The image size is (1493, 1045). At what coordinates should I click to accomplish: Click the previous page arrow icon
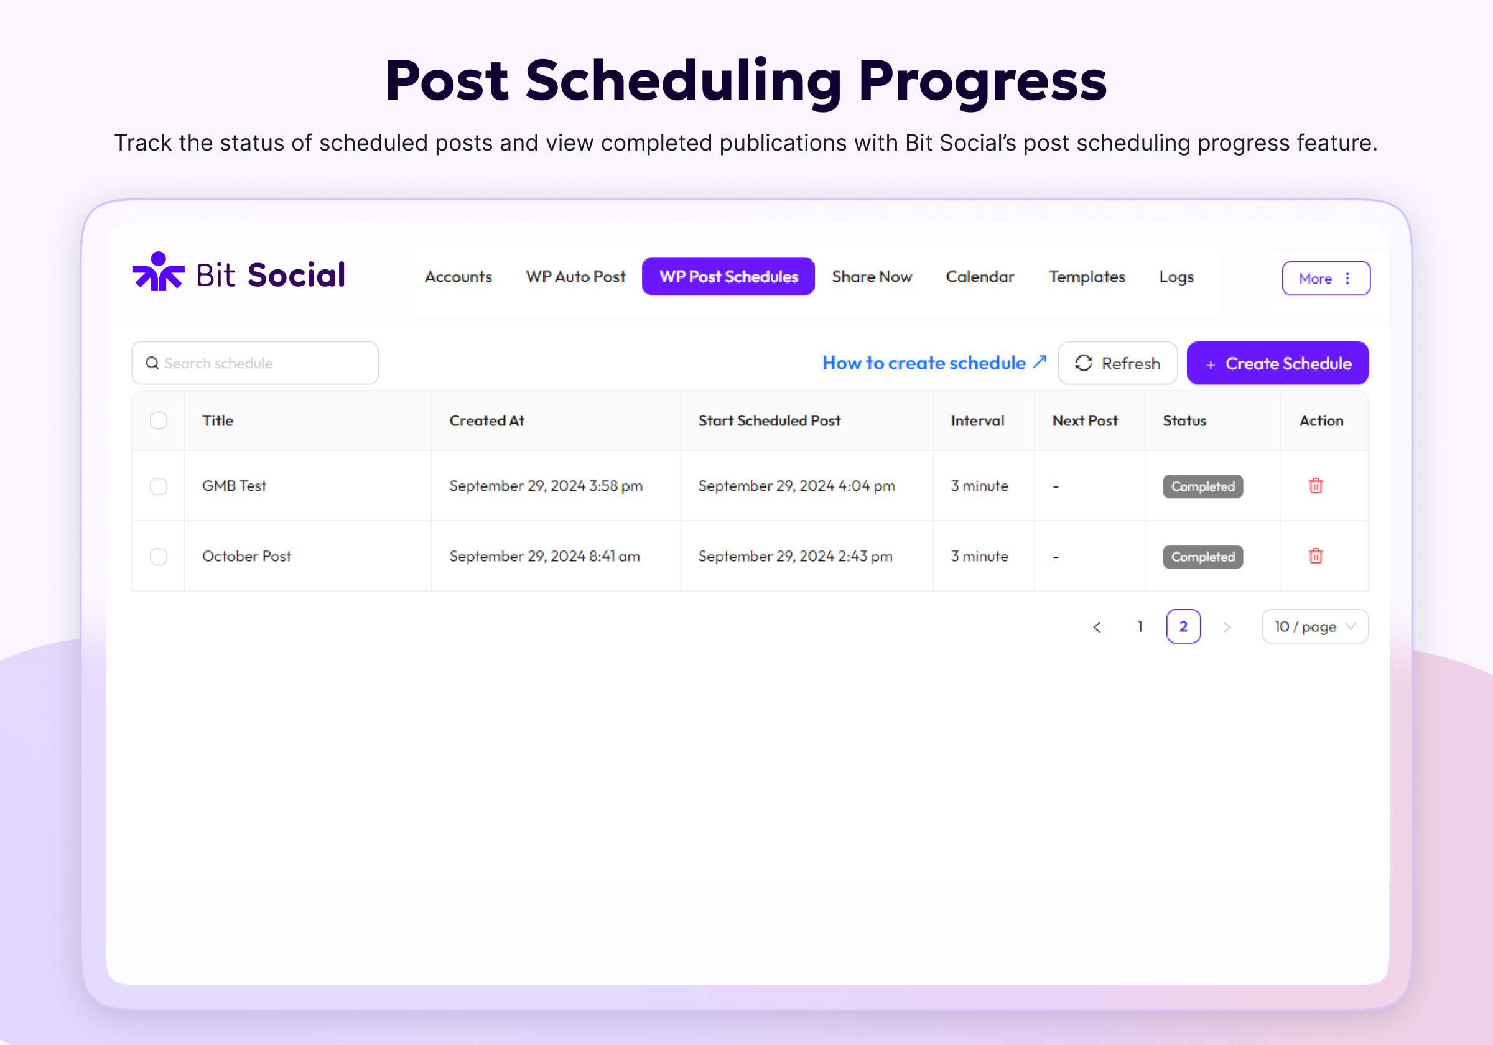1097,626
